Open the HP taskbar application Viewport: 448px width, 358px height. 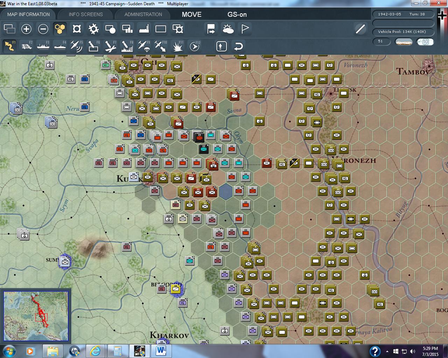point(75,351)
